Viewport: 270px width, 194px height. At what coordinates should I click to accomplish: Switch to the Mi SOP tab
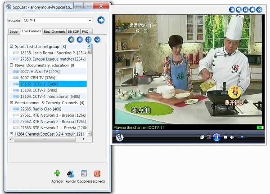73,31
